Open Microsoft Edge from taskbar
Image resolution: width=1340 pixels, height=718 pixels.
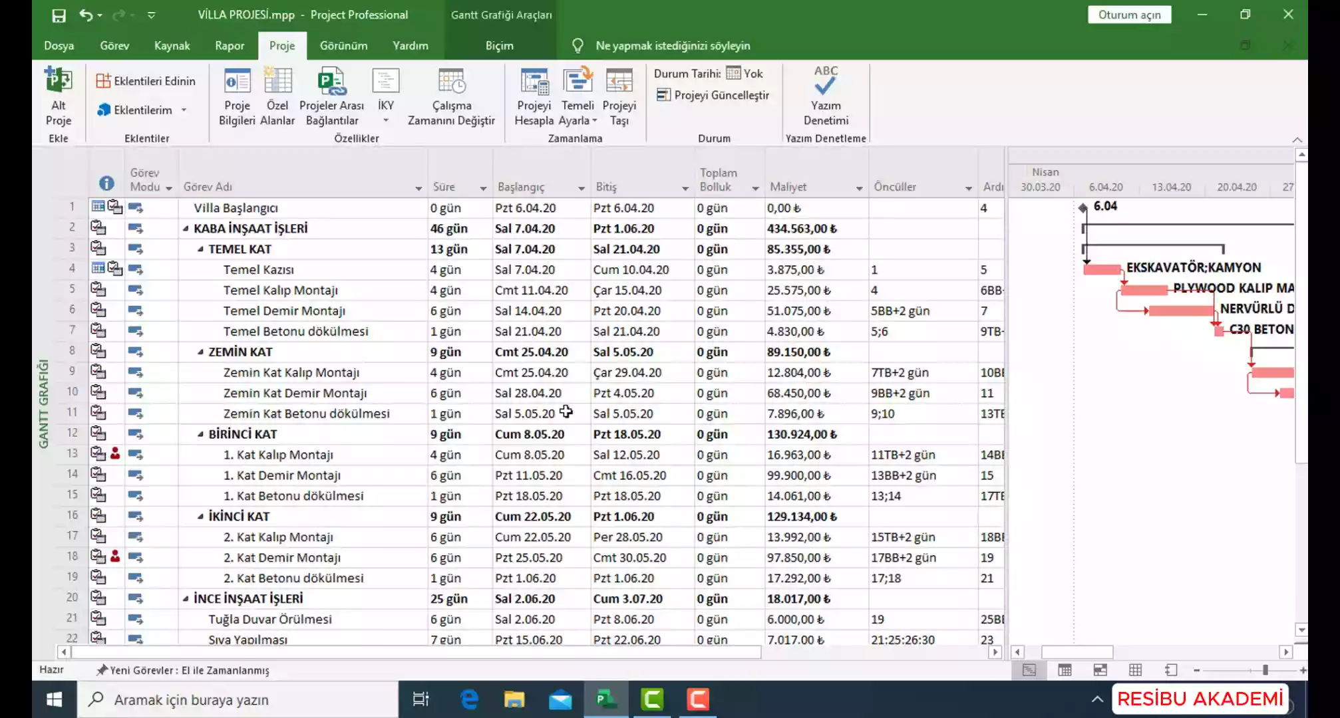pos(470,699)
